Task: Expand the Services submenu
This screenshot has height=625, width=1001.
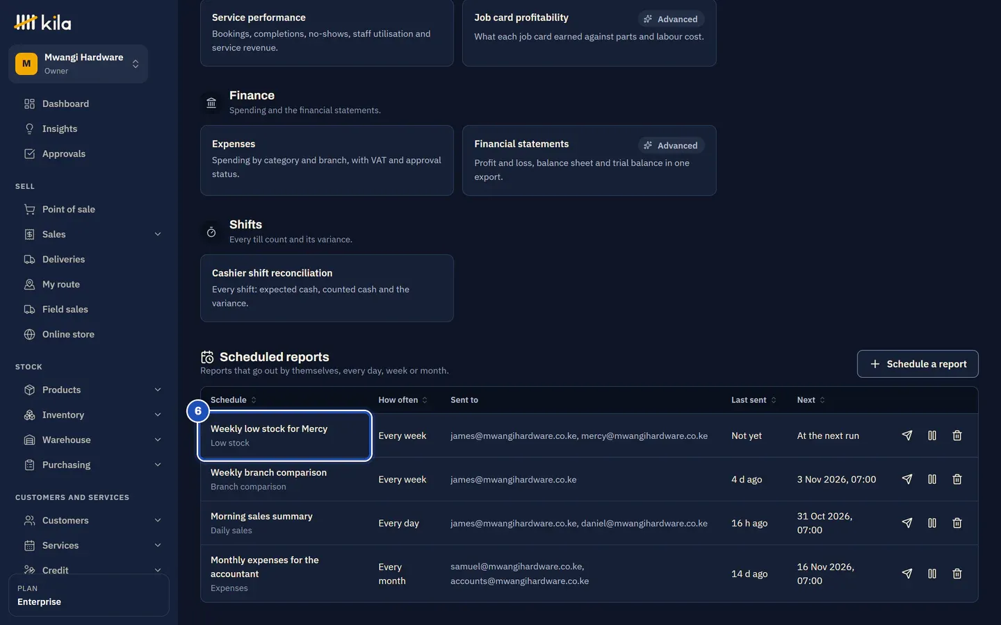Action: pyautogui.click(x=158, y=545)
